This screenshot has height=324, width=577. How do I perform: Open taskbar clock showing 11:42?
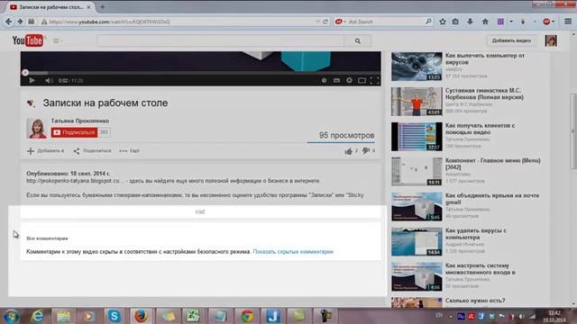pyautogui.click(x=554, y=316)
